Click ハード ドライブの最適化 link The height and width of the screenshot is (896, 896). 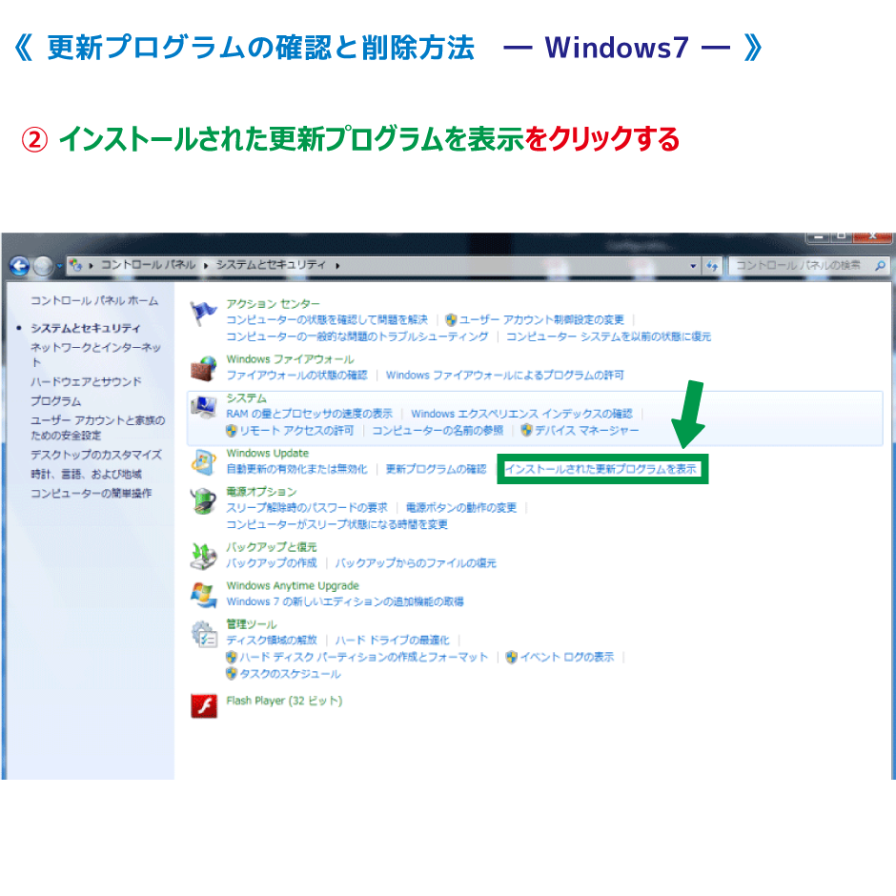coord(392,641)
